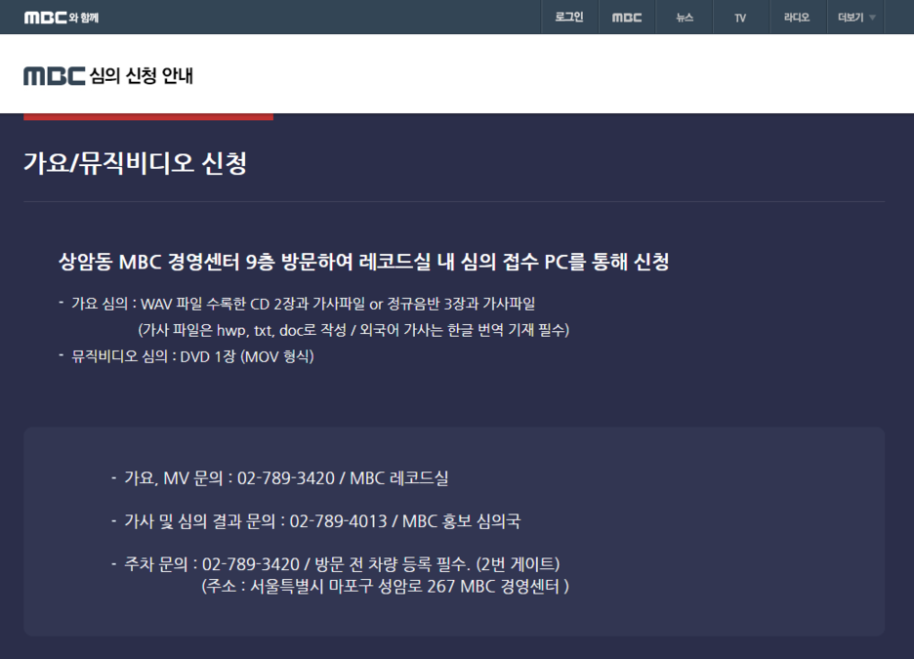Click the address line '서울특별시 마포구 성암로 267'
The width and height of the screenshot is (914, 659).
[x=386, y=586]
